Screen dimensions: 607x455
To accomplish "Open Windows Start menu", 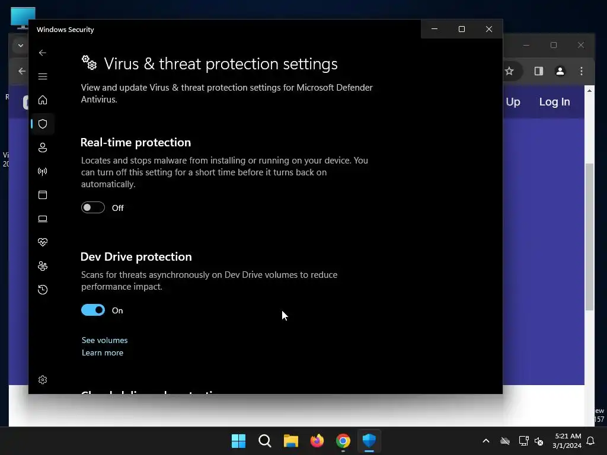I will [x=238, y=441].
